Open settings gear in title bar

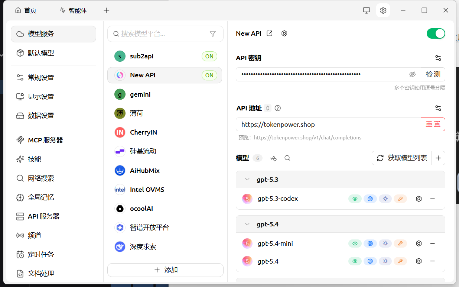point(383,10)
